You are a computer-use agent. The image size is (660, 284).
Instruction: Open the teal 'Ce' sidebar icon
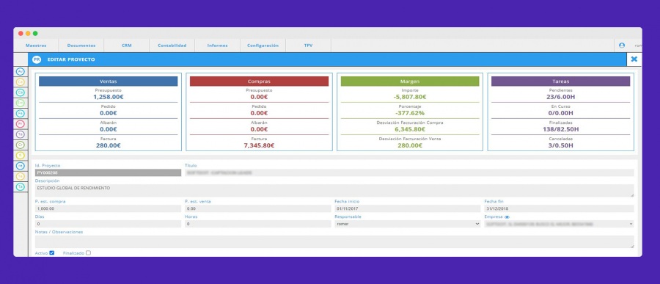[x=21, y=92]
